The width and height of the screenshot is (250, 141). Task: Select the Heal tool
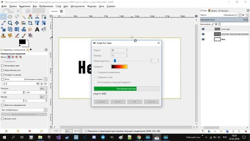pyautogui.click(x=10, y=36)
